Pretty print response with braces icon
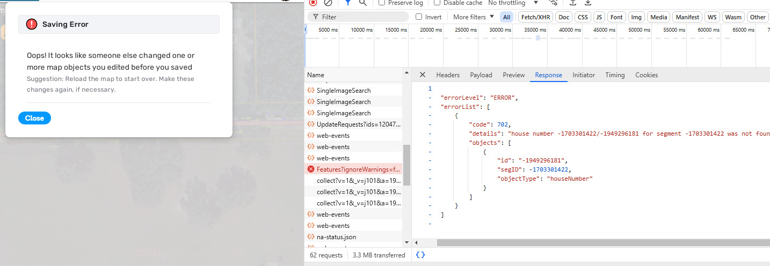770x266 pixels. click(420, 255)
